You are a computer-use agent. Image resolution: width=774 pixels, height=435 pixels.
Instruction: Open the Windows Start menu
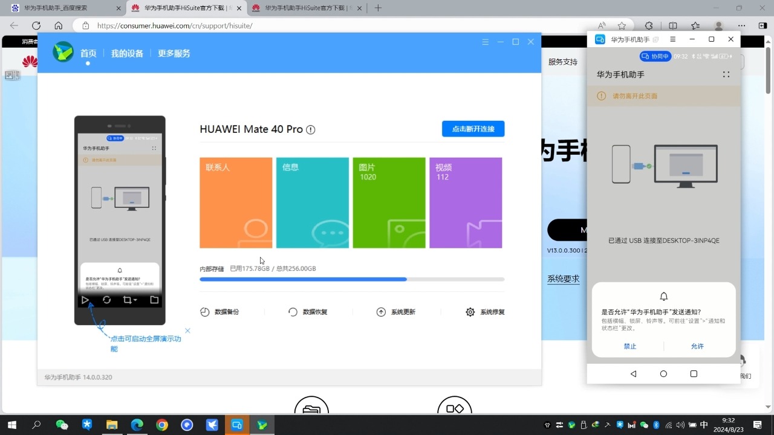[11, 425]
